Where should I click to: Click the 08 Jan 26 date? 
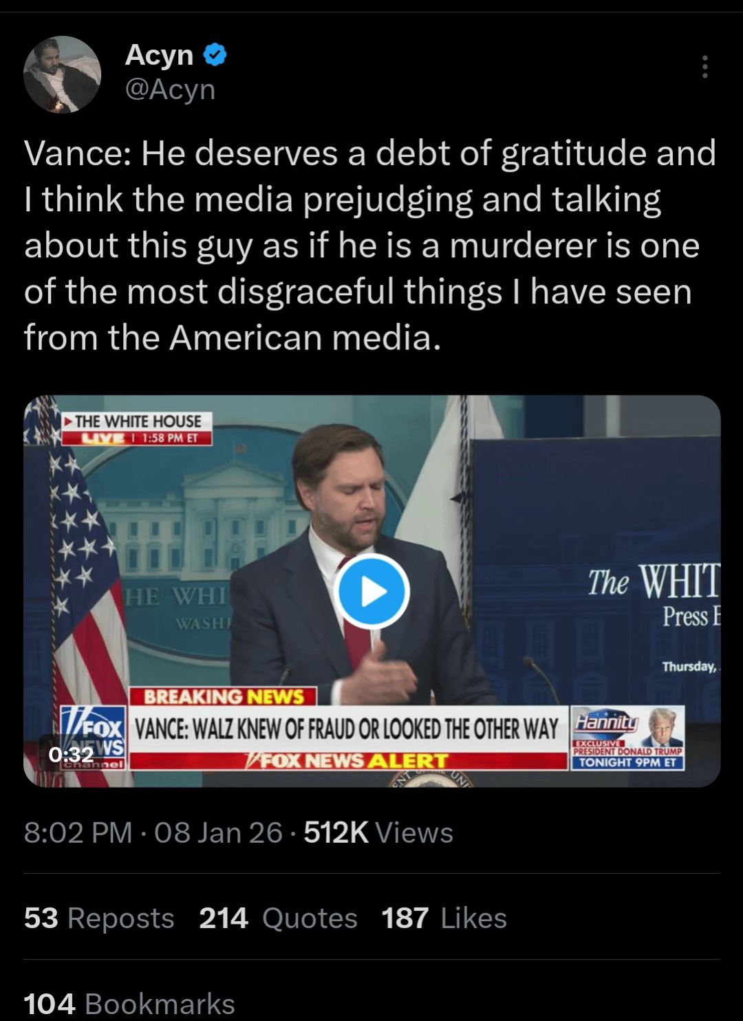218,832
